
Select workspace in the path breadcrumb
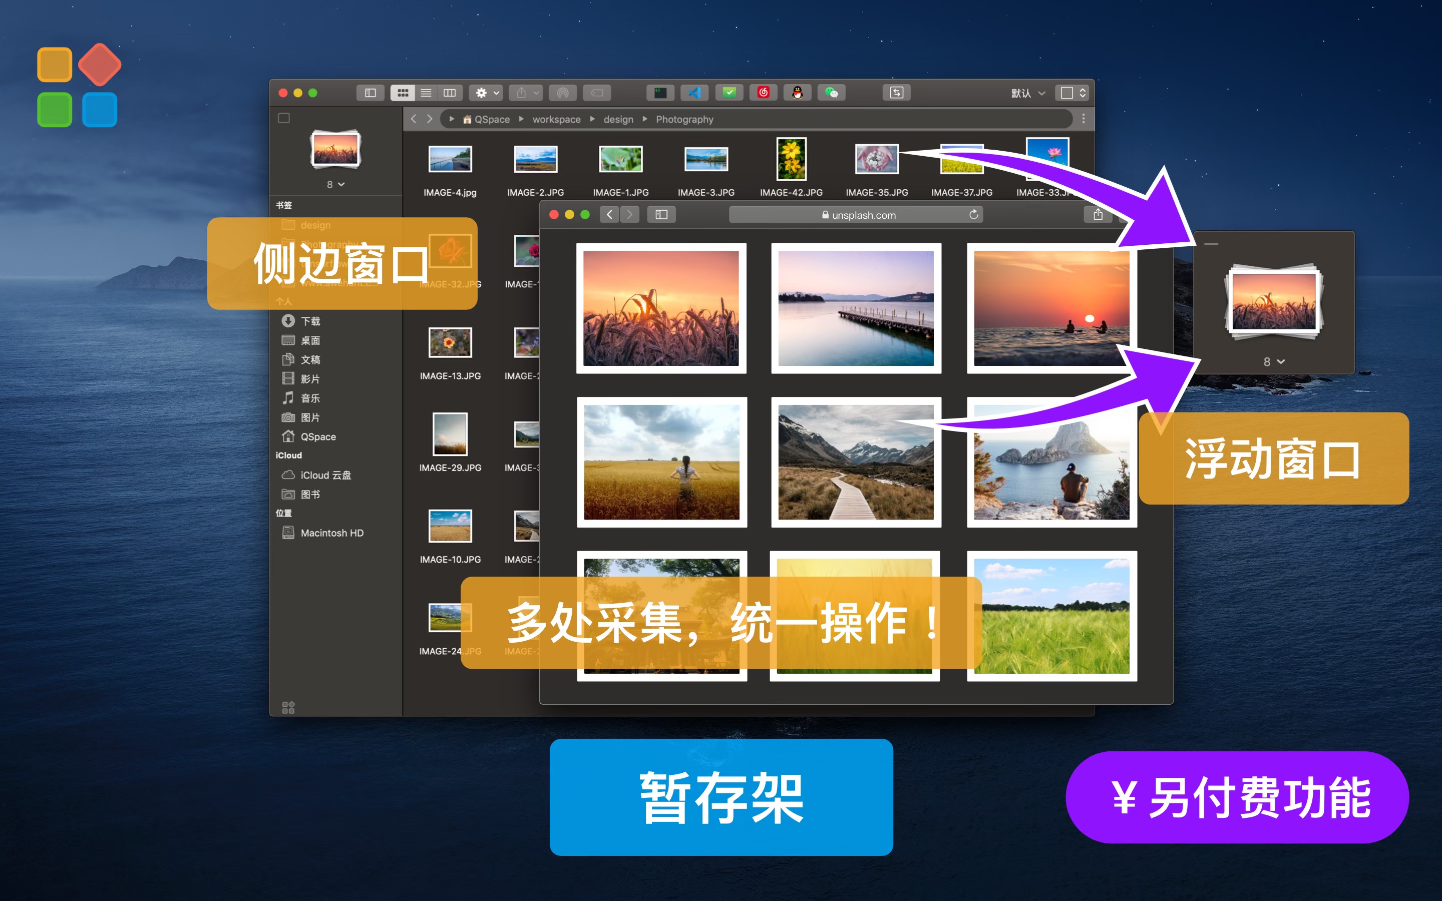pos(557,119)
